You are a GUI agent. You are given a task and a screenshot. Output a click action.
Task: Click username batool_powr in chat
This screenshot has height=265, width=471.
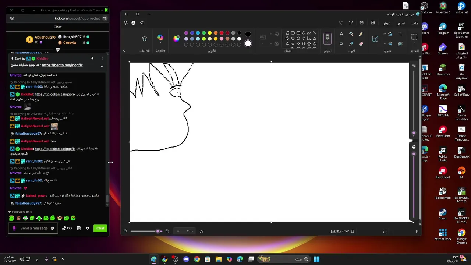click(36, 196)
